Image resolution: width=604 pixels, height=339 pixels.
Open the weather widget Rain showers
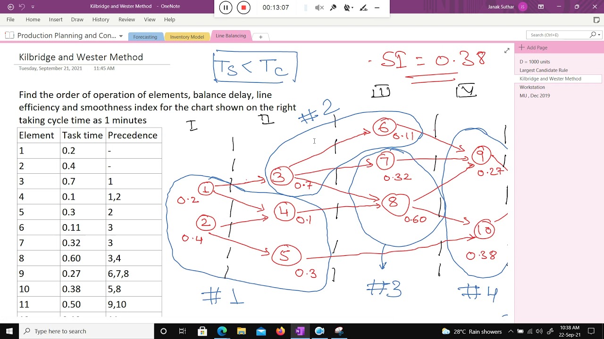[x=471, y=331]
